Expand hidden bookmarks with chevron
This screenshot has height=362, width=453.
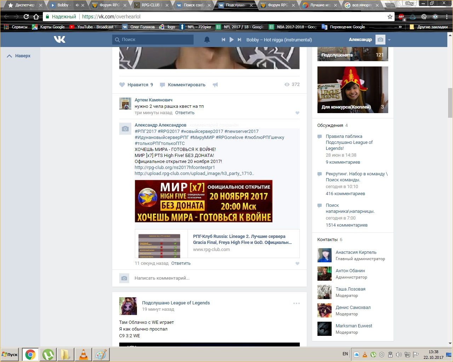(x=400, y=27)
